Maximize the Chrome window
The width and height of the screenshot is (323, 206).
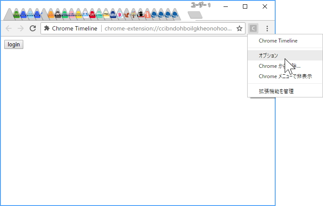(x=245, y=6)
